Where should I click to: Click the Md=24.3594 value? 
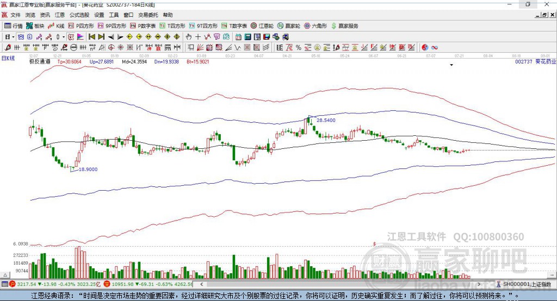[x=134, y=61]
